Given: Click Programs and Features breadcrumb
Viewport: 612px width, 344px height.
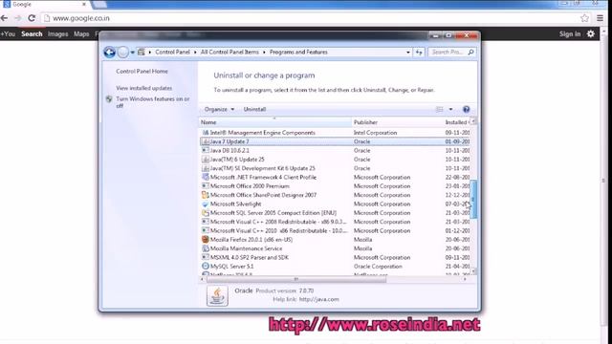Looking at the screenshot, I should pos(298,52).
